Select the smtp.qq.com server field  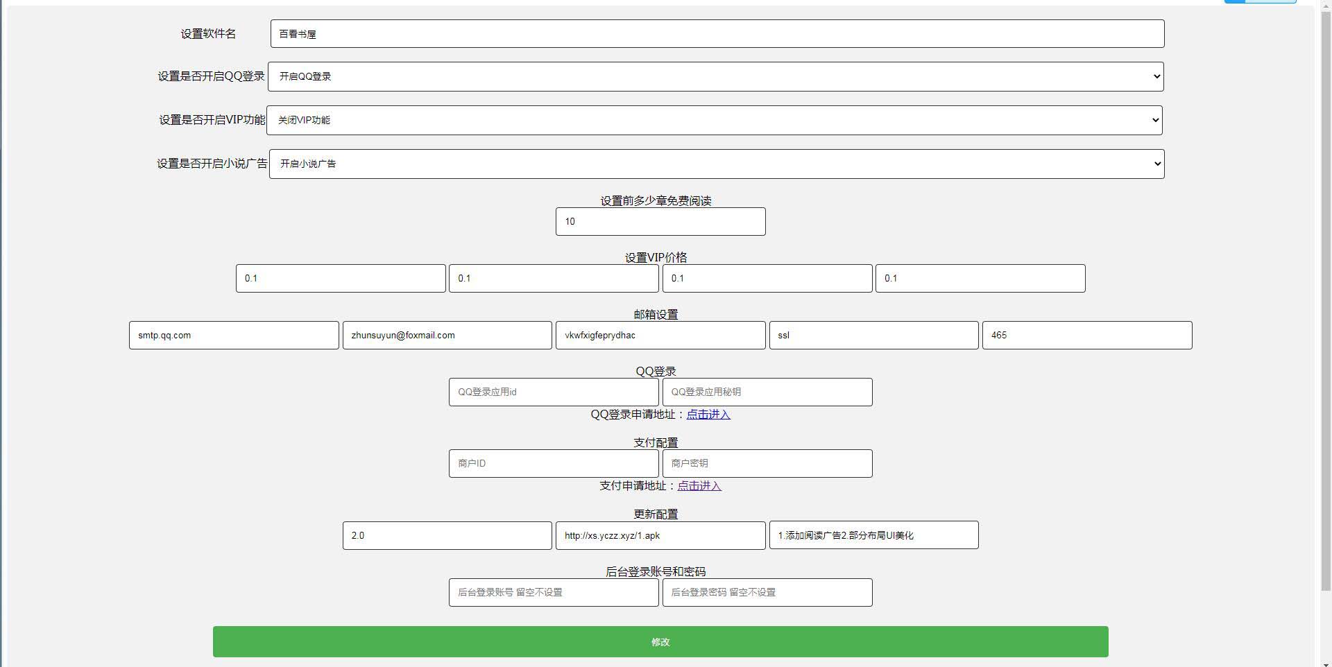(x=233, y=335)
